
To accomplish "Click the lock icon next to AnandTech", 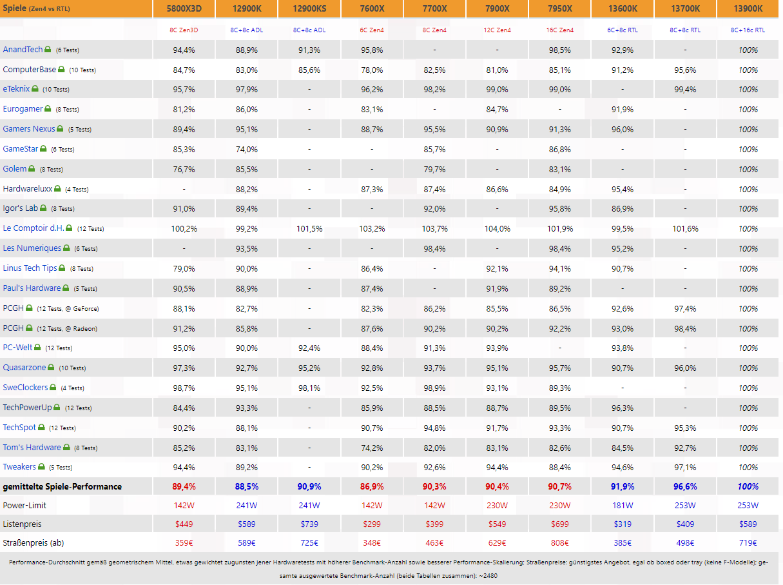I will point(48,50).
